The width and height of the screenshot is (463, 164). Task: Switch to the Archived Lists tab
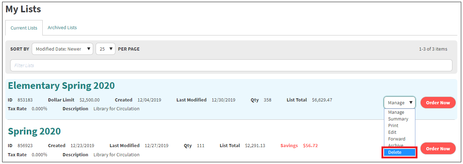tap(62, 28)
